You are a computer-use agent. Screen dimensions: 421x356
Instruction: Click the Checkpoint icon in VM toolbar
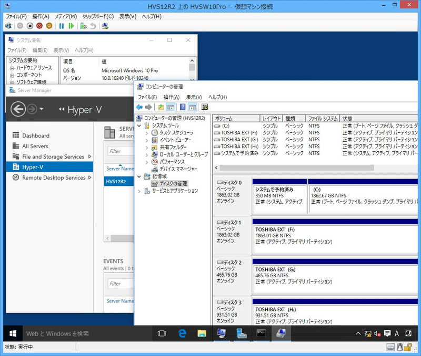84,26
